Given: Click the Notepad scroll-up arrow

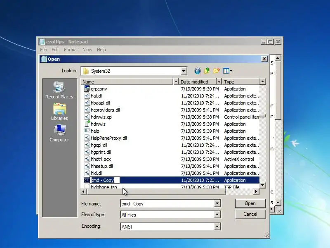Looking at the screenshot, I should tap(278, 58).
